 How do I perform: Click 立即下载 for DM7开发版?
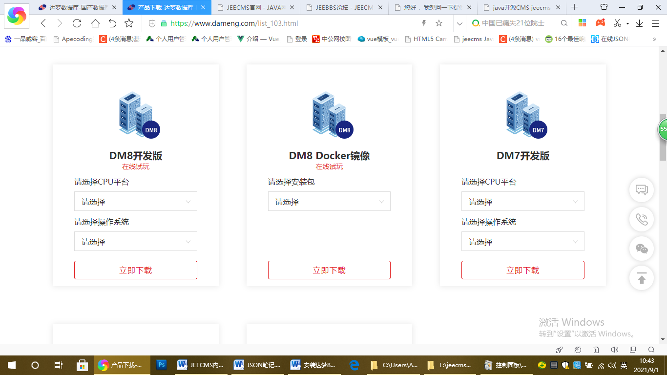[523, 270]
